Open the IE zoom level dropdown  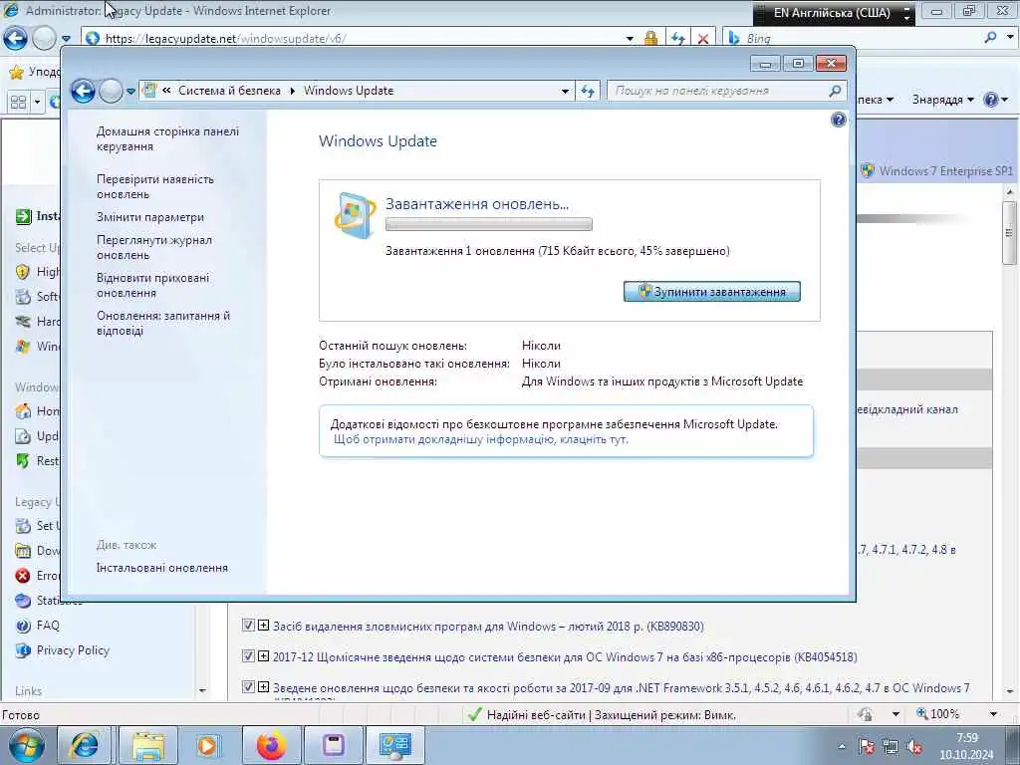coord(993,714)
